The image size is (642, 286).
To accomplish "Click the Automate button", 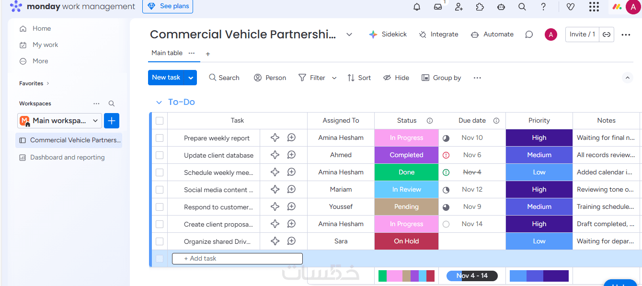I will 493,34.
